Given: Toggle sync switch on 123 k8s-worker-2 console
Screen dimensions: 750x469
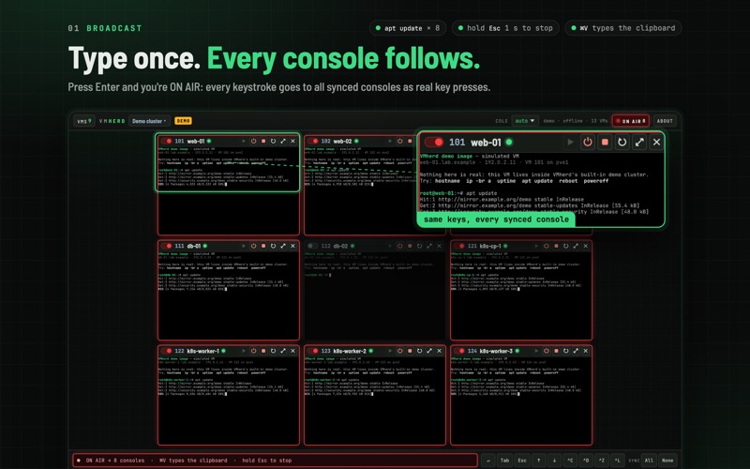Looking at the screenshot, I should point(313,351).
